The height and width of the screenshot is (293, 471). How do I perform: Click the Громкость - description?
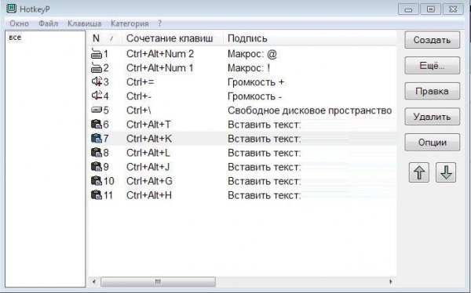coord(254,96)
